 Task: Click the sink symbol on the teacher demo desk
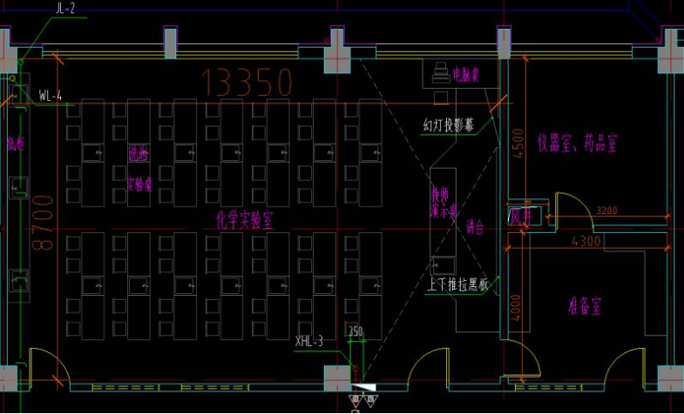click(x=444, y=263)
